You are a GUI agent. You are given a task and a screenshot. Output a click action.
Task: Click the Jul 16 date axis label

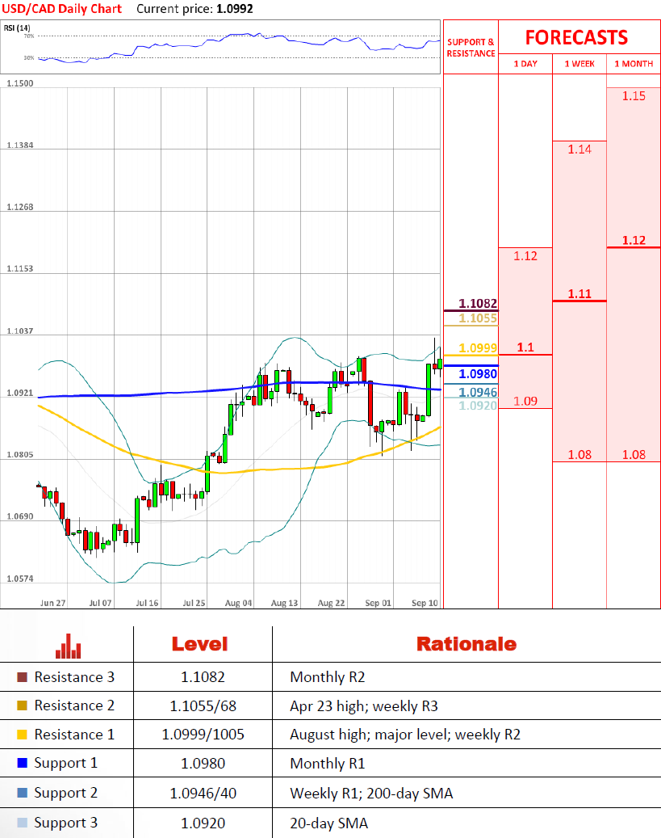click(147, 603)
